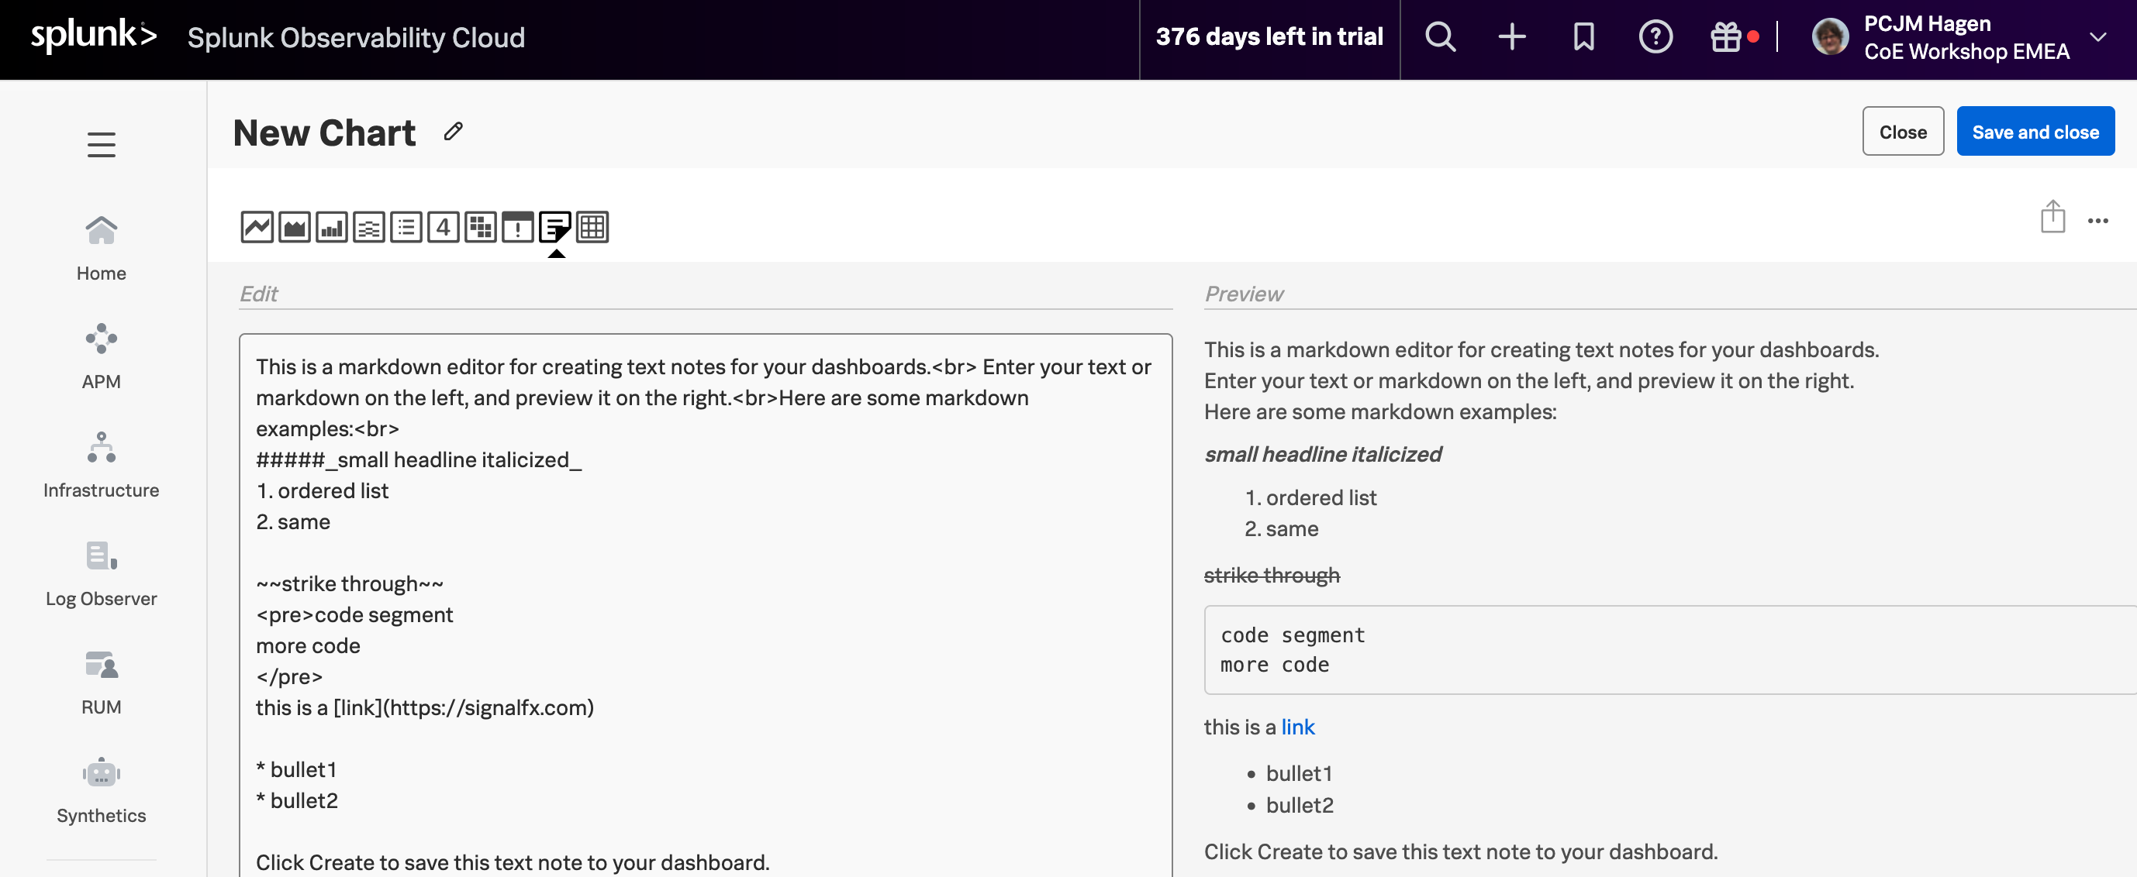This screenshot has width=2137, height=877.
Task: Select the list chart type
Action: pos(406,227)
